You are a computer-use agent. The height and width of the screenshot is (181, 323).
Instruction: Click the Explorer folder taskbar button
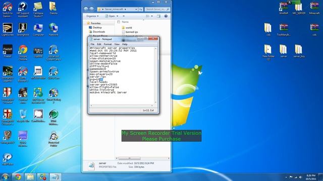tap(30, 177)
